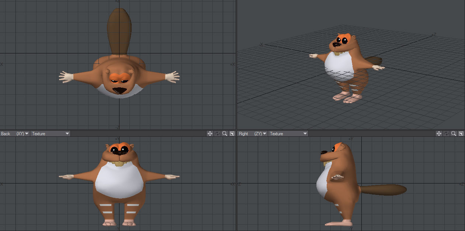Click the pan/move icon in Back viewport
The height and width of the screenshot is (231, 465).
[210, 133]
